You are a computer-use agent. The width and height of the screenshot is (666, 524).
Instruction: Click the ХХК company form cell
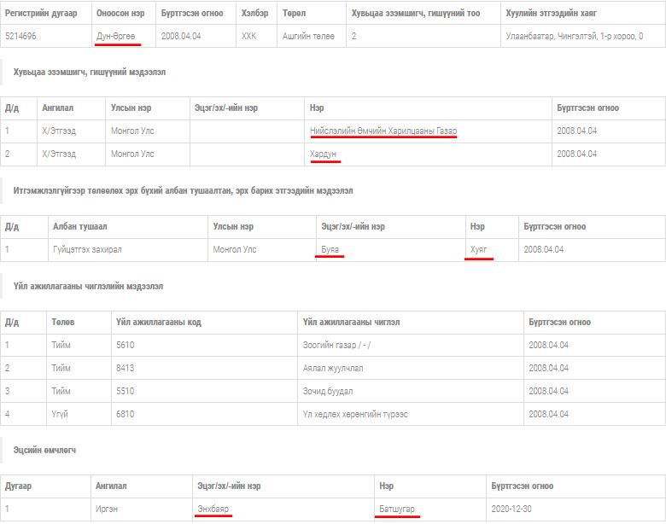coord(248,37)
